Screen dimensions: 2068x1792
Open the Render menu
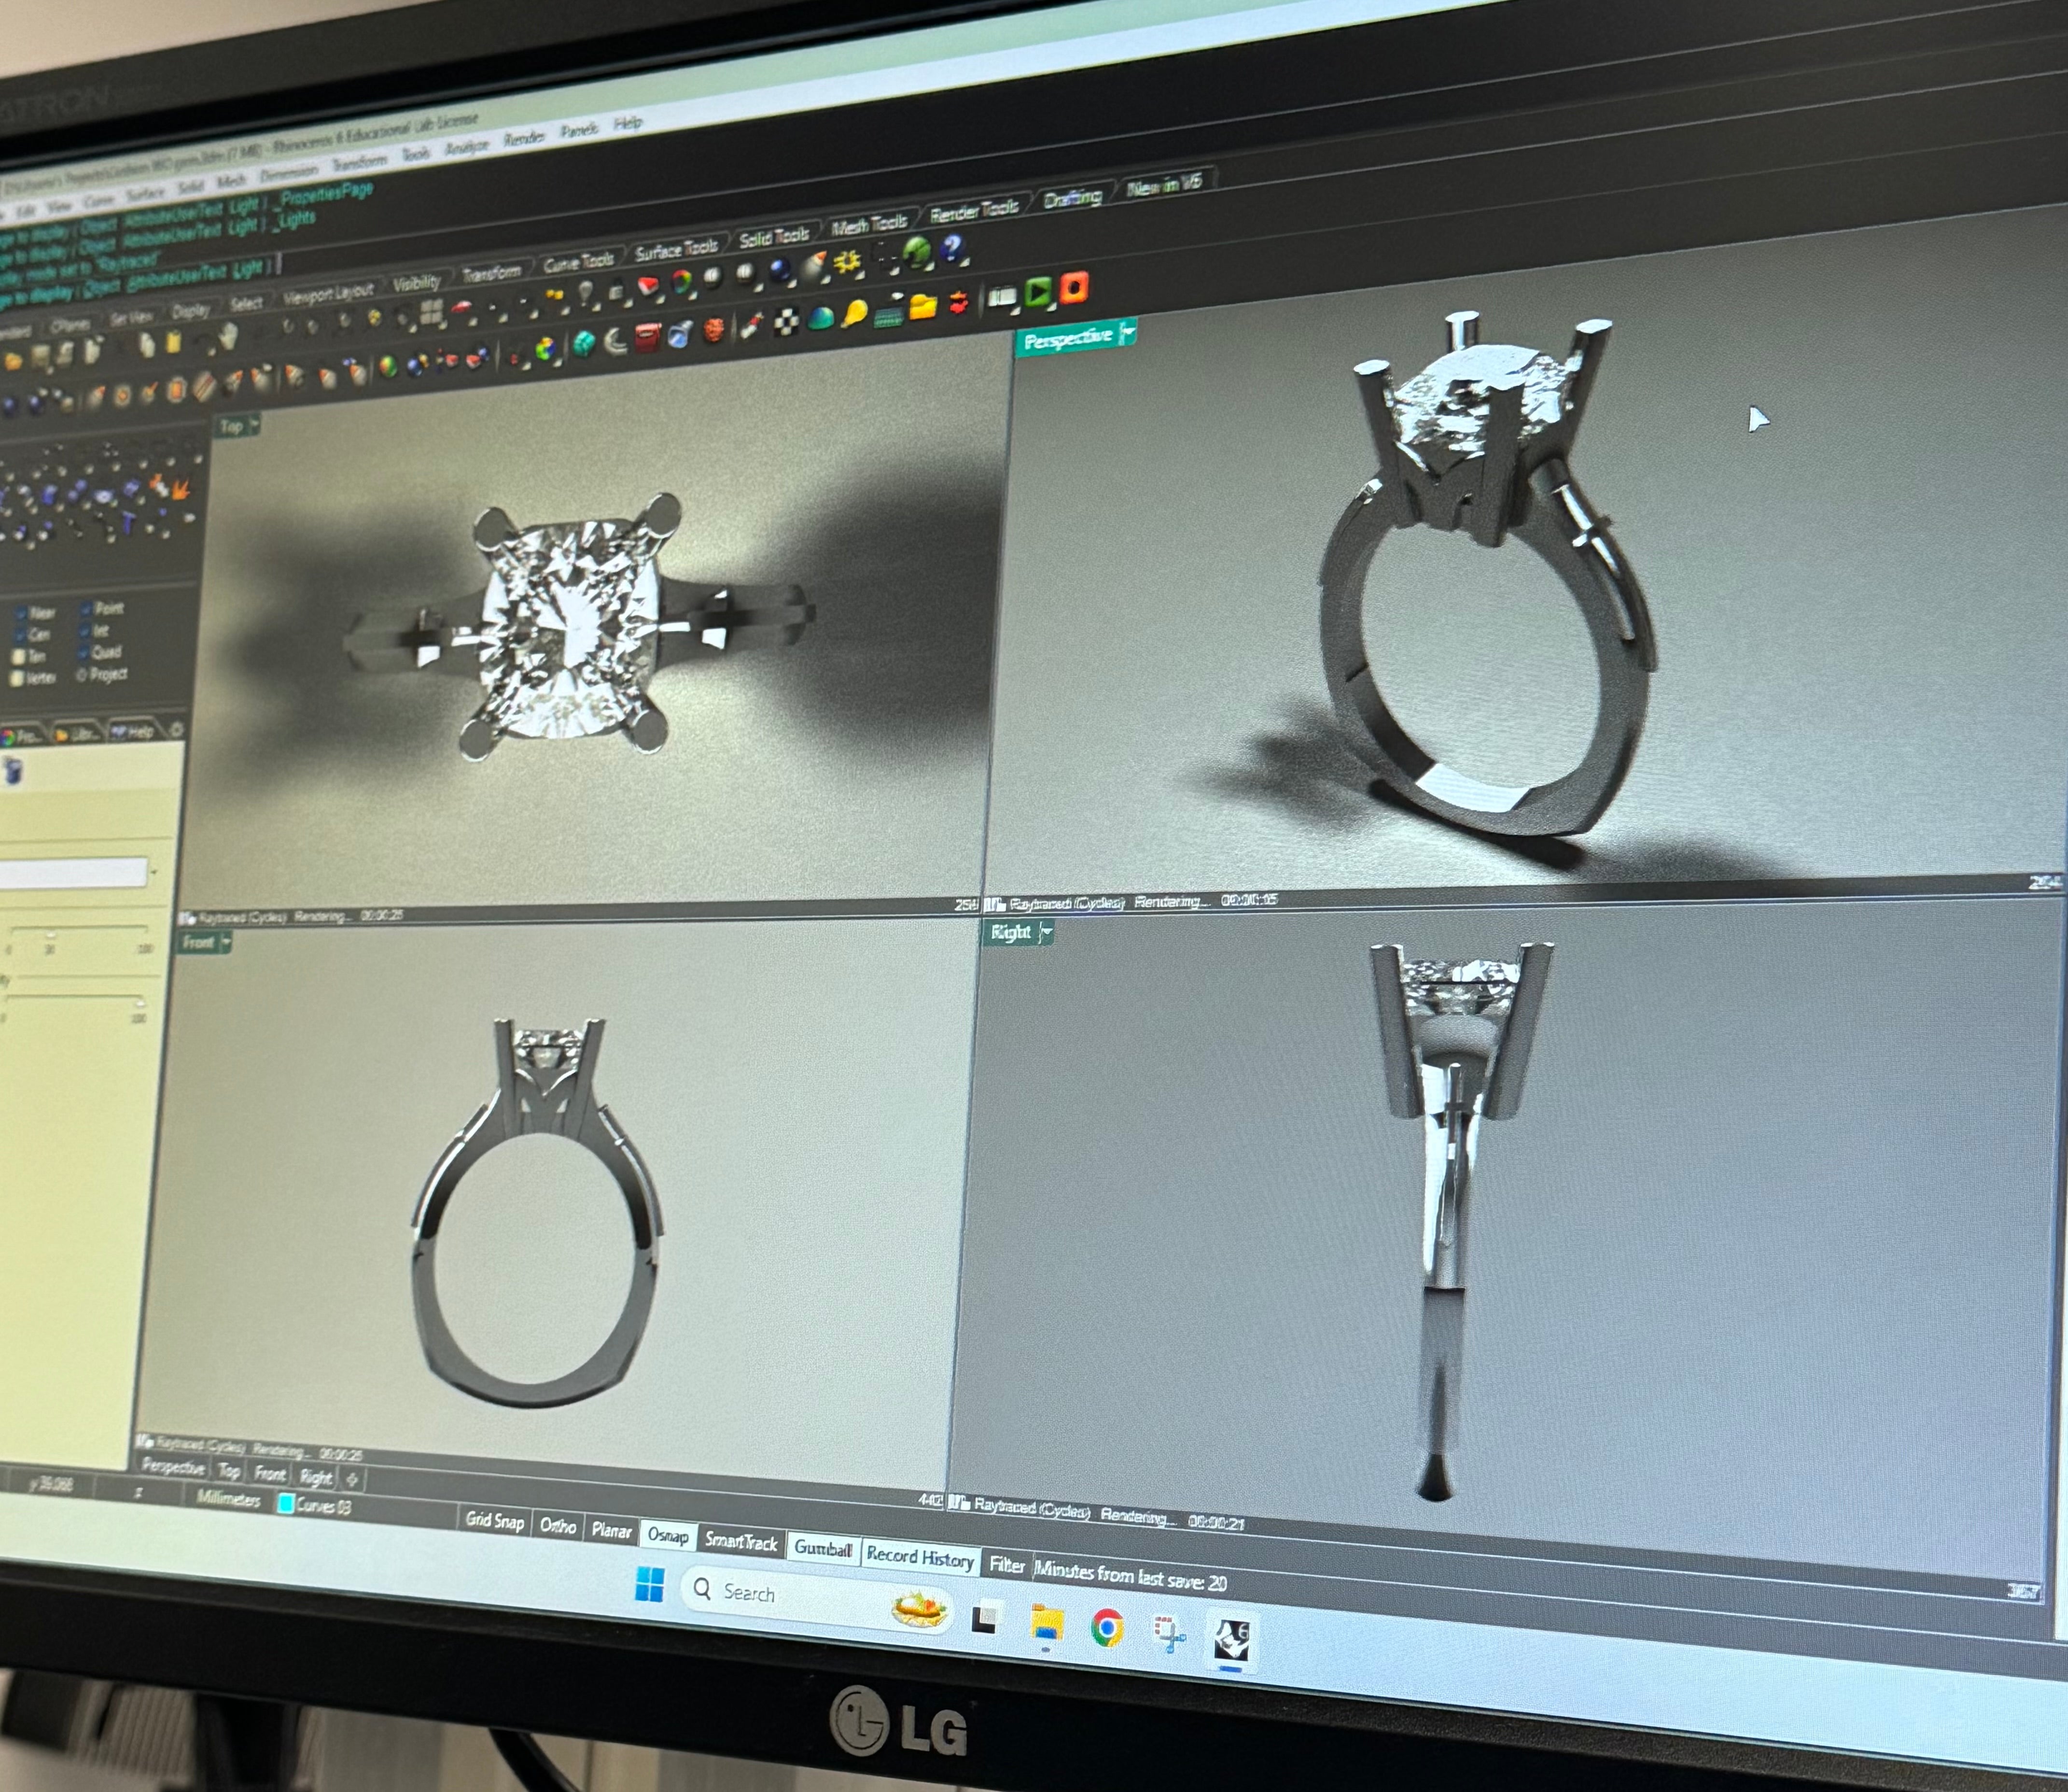(524, 138)
